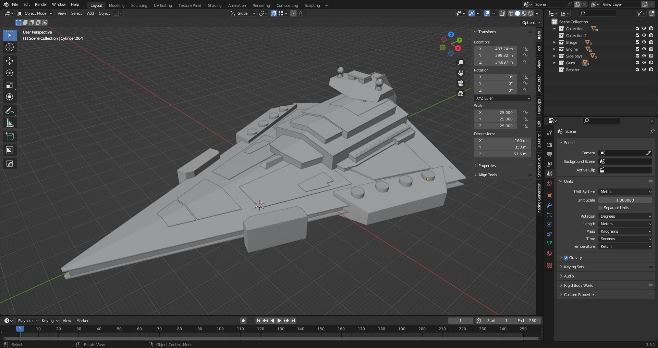Click the Marker menu in timeline
Image resolution: width=658 pixels, height=348 pixels.
tap(82, 321)
